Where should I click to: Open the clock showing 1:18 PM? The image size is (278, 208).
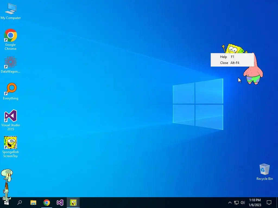(x=255, y=203)
